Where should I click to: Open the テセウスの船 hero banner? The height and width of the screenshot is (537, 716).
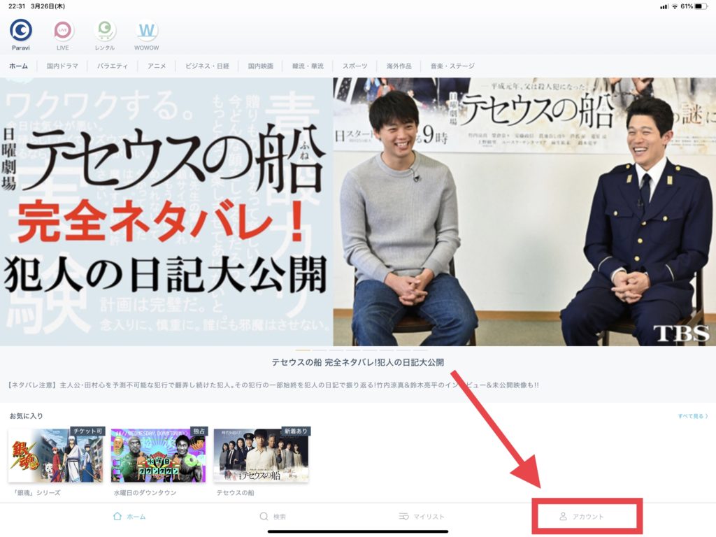click(358, 211)
